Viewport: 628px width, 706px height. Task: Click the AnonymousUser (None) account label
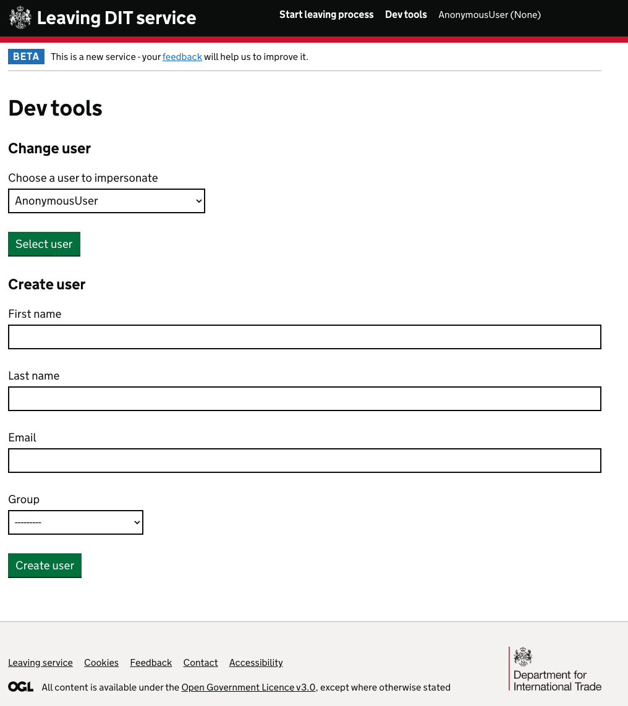click(489, 14)
